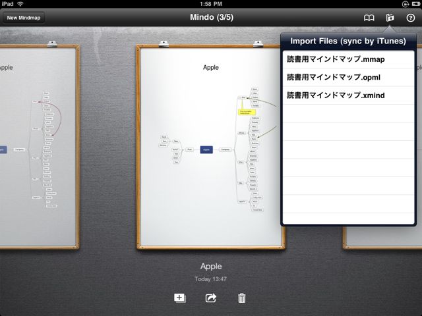Tap the import files folder icon
Viewport: 422px width, 316px height.
pyautogui.click(x=390, y=18)
